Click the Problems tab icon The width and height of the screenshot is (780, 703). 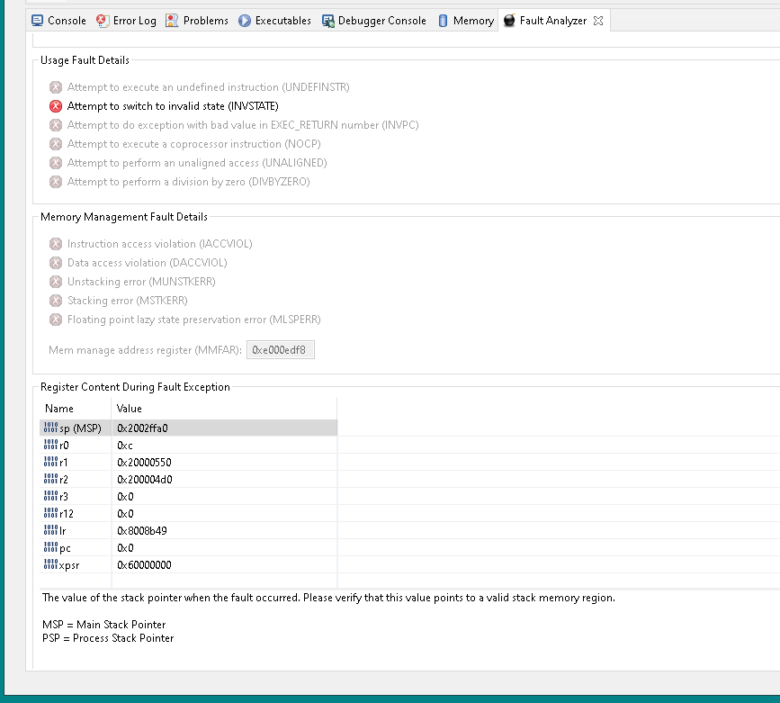tap(172, 21)
